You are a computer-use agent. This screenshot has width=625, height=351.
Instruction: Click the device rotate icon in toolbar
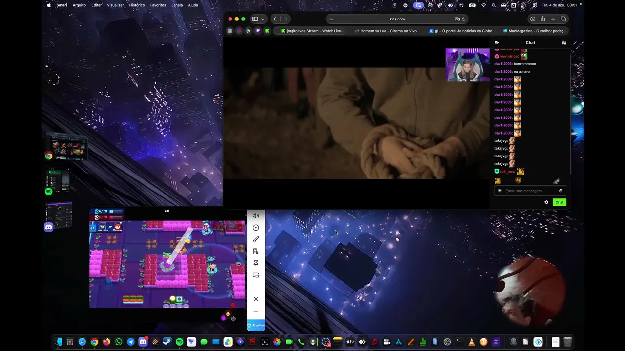256,251
